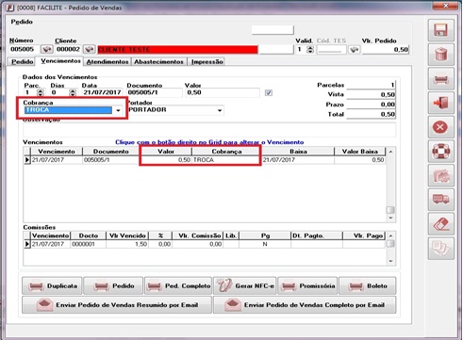463x340 pixels.
Task: Click the Documento field 005005/1
Action: point(154,92)
